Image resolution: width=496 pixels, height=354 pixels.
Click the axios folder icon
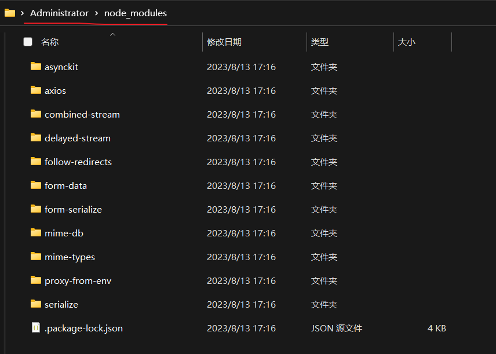click(x=36, y=90)
